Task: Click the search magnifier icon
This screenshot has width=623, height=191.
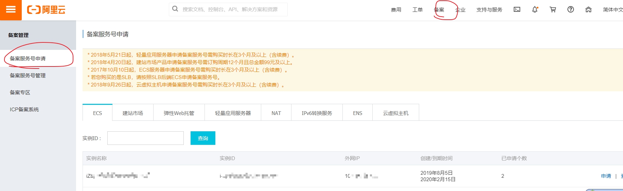Action: point(175,9)
